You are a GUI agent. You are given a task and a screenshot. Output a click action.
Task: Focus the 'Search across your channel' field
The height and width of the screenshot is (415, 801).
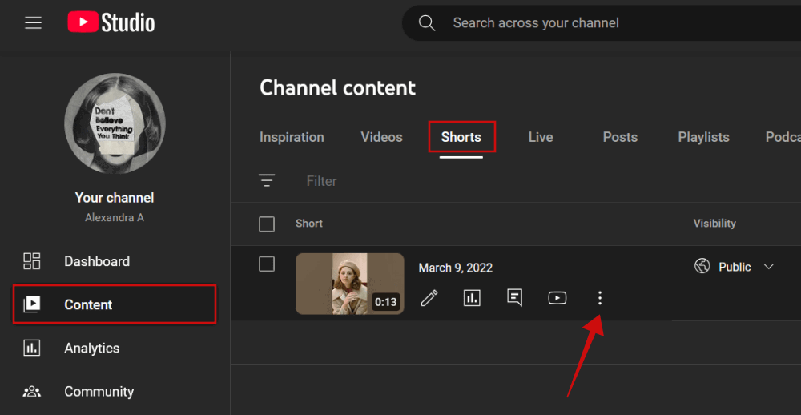[x=536, y=23]
